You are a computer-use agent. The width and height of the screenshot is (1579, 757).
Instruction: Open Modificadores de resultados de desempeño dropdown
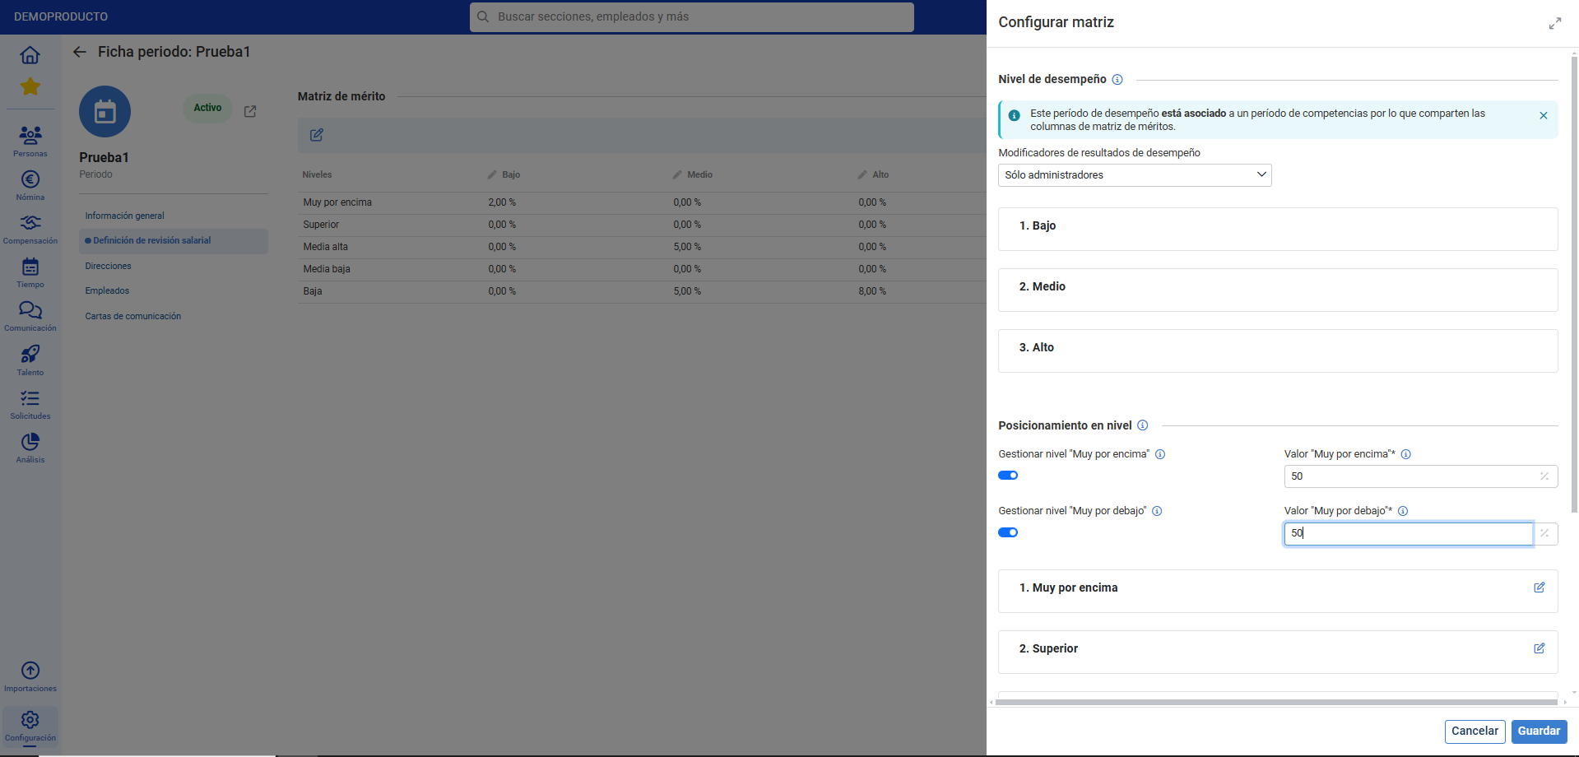click(1135, 175)
